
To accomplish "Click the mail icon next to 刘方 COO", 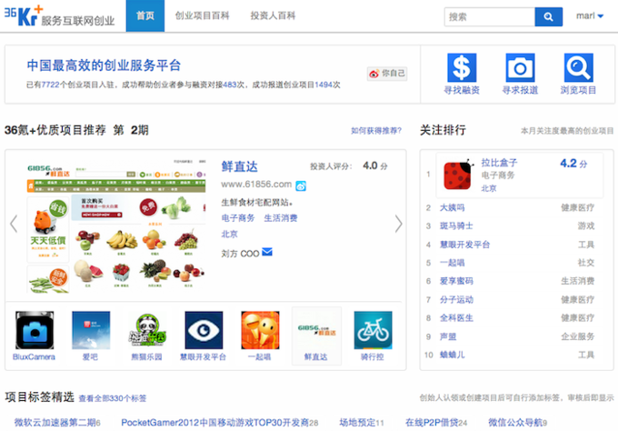I will coord(267,252).
